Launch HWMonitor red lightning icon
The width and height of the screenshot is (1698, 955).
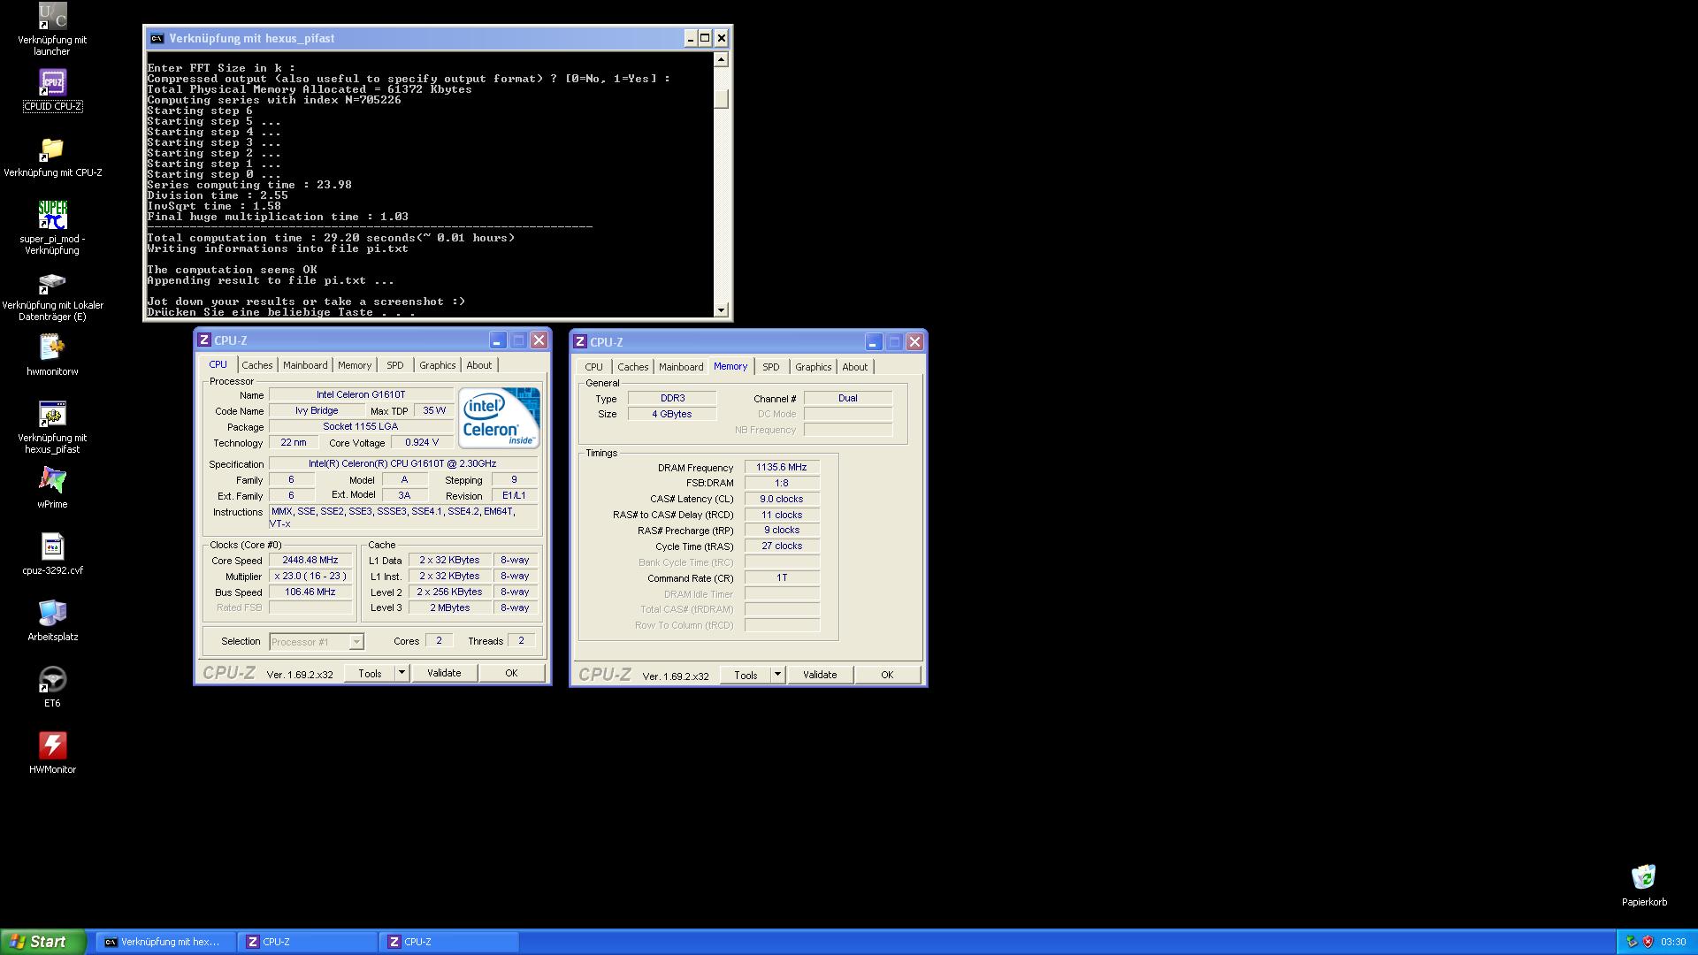[x=52, y=745]
